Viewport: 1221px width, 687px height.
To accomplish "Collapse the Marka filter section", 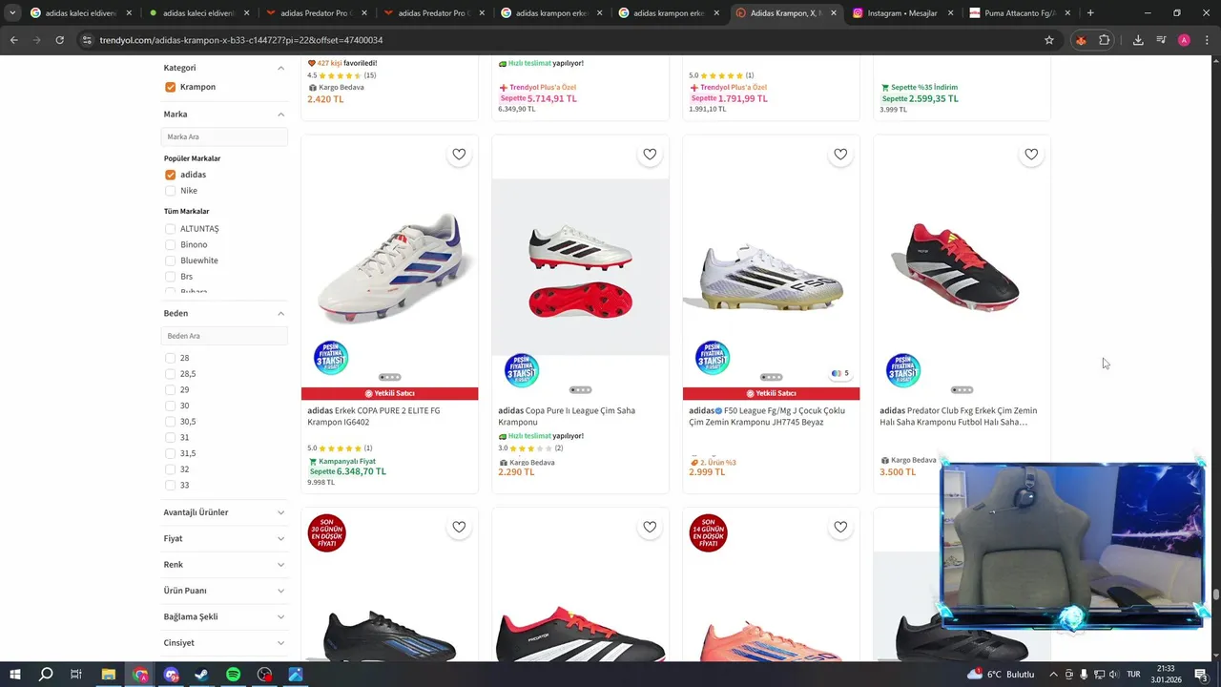I will 280,114.
